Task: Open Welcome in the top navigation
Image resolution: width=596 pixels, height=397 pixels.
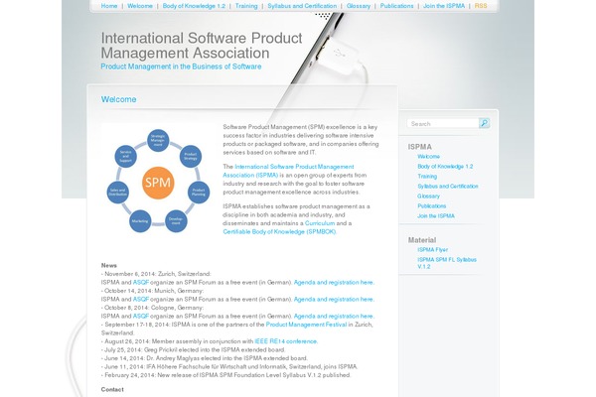Action: 140,6
